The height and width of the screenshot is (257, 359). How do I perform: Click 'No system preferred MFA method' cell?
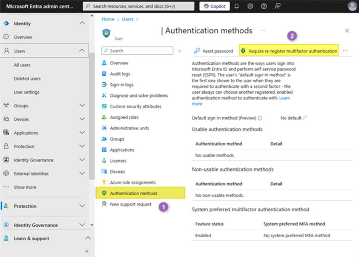tap(297, 236)
